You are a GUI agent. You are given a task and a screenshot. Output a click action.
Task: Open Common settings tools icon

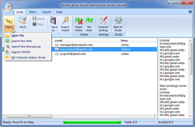tap(103, 20)
